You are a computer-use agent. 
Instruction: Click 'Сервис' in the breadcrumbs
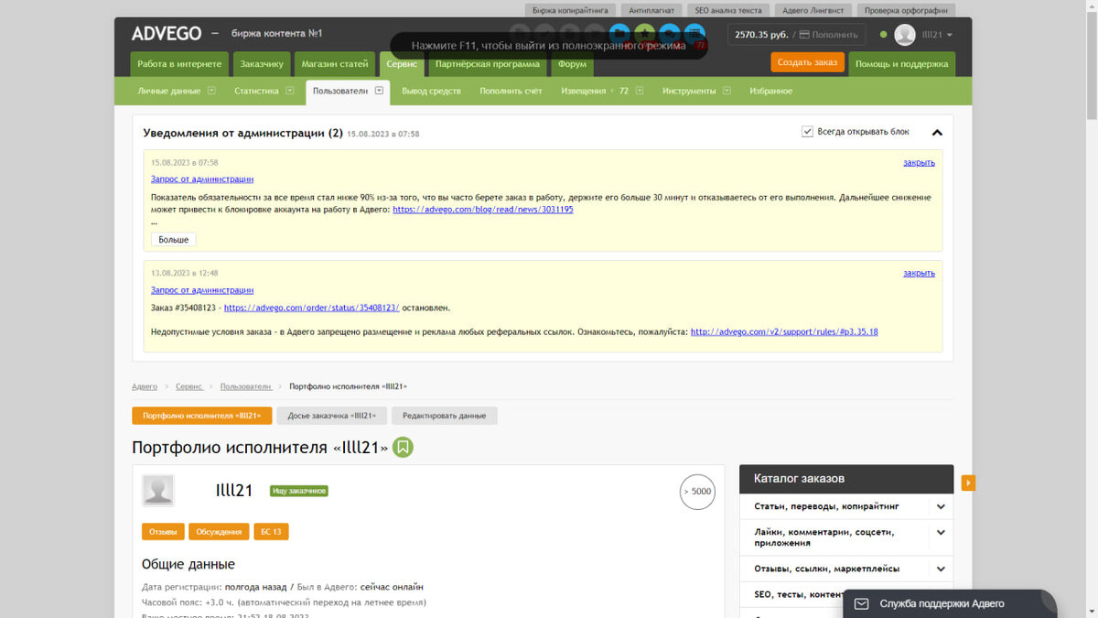189,387
